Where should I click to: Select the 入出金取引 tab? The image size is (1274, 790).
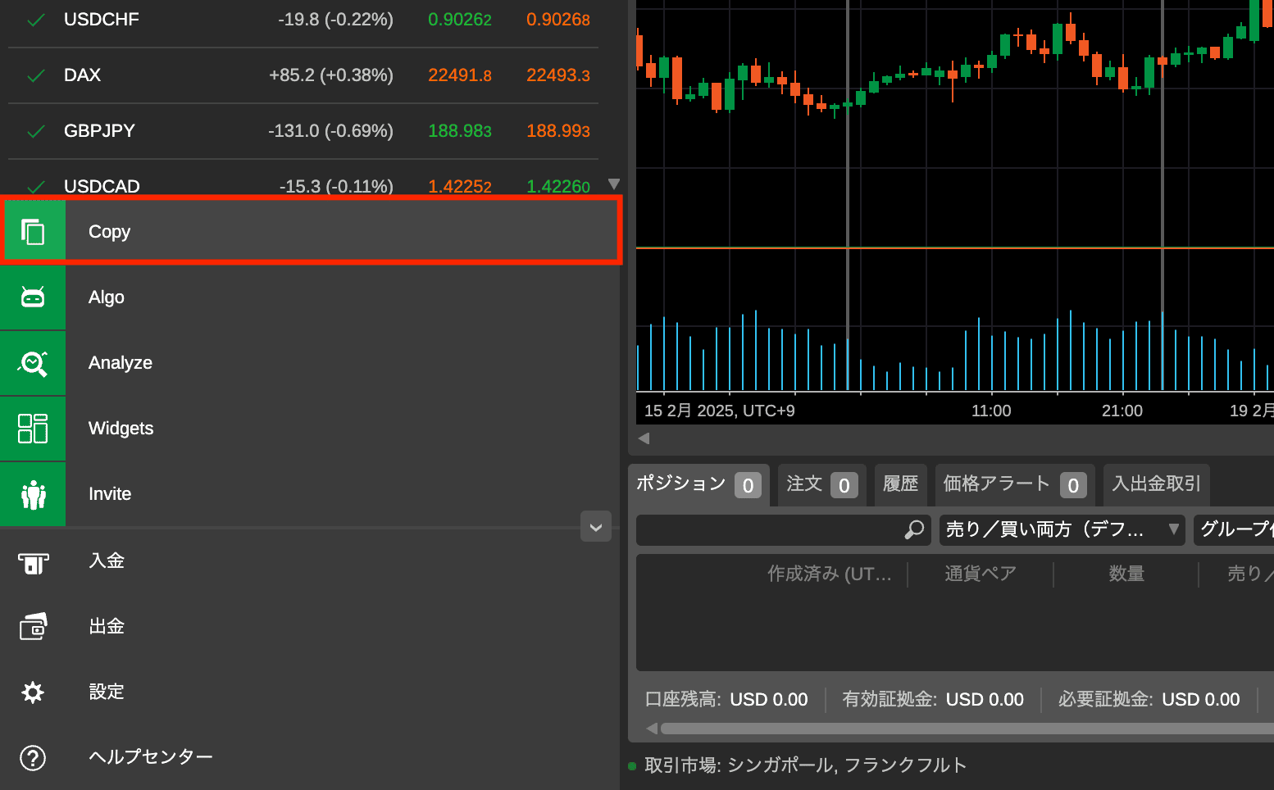pyautogui.click(x=1156, y=484)
